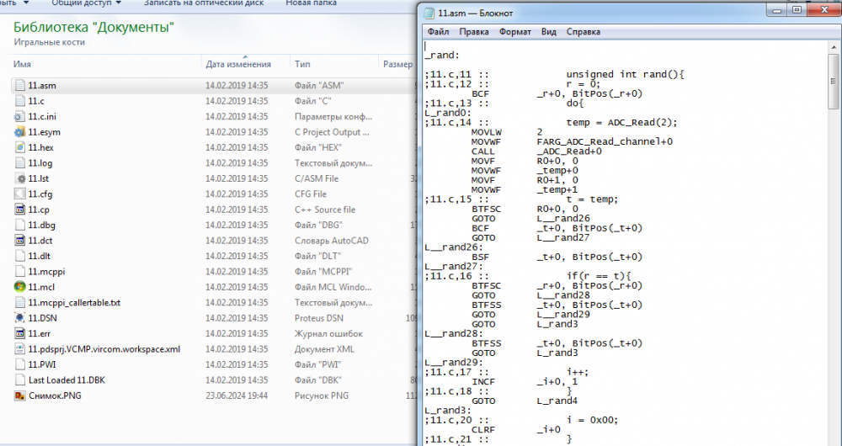Maximize the Notepad window
The image size is (842, 446).
797,9
